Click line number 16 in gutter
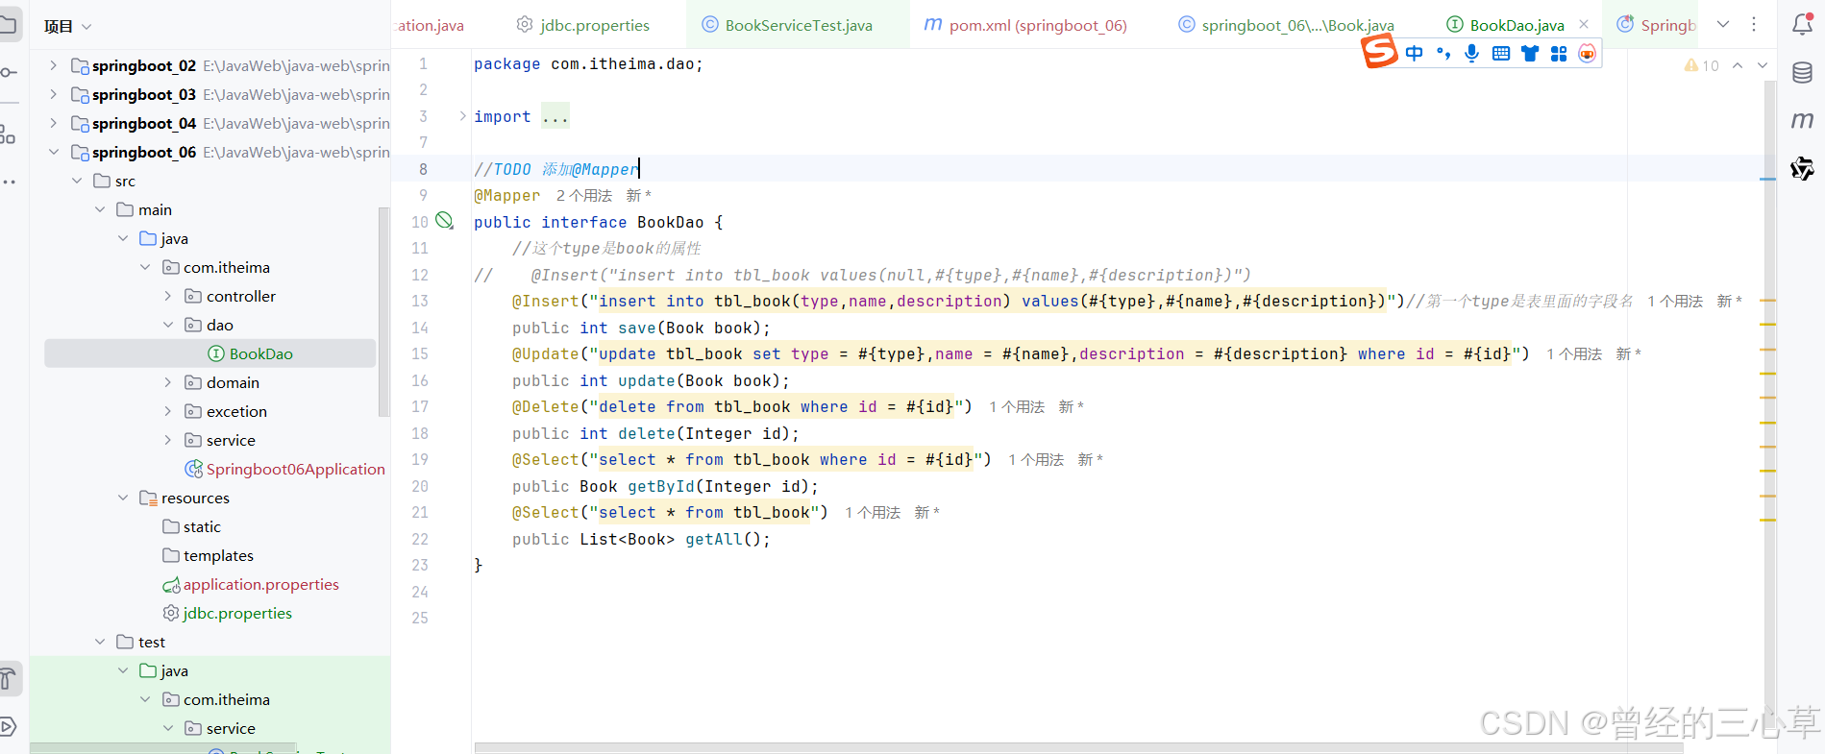The width and height of the screenshot is (1825, 754). click(x=420, y=380)
